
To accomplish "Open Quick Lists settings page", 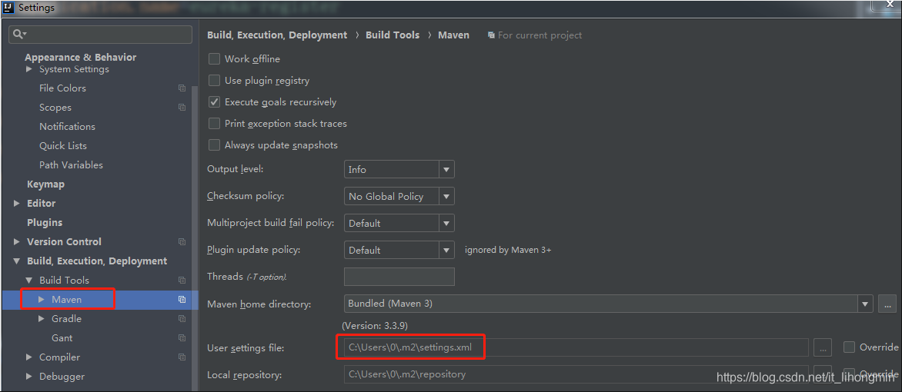I will point(62,146).
